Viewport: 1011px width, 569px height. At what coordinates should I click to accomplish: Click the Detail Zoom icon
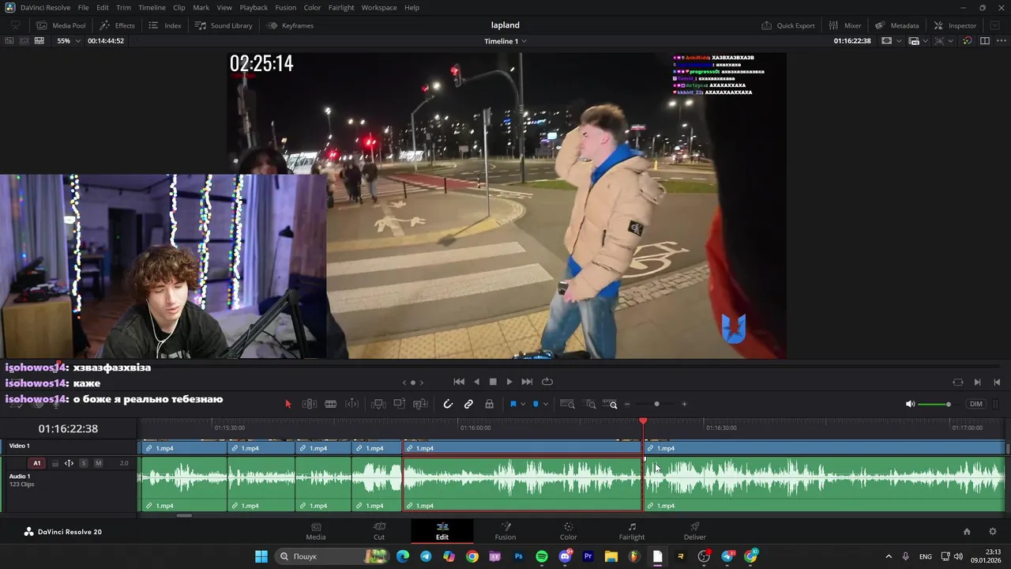590,404
